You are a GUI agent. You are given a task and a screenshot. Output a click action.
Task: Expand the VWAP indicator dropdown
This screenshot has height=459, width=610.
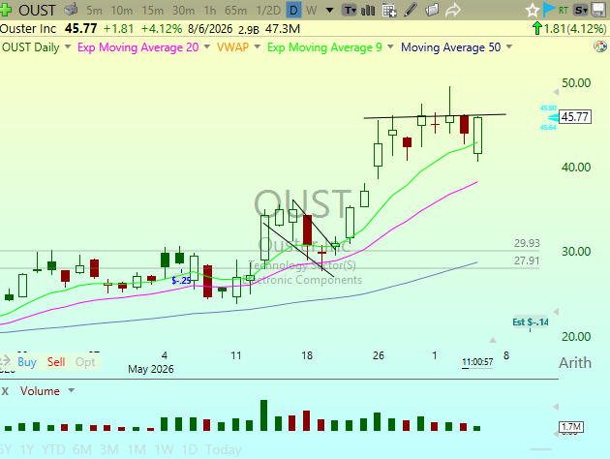[258, 47]
